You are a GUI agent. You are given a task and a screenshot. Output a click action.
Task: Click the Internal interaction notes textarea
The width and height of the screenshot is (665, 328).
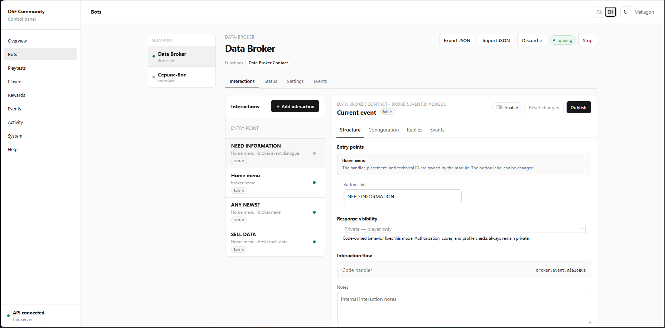(x=464, y=308)
